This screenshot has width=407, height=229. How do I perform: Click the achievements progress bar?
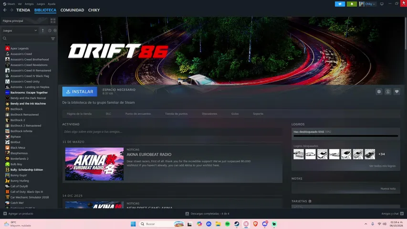click(x=346, y=136)
